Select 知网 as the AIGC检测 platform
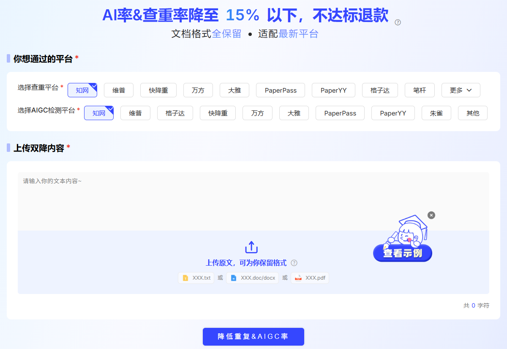This screenshot has width=507, height=349. pos(99,113)
